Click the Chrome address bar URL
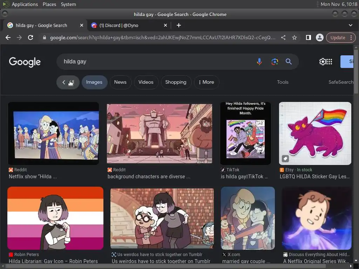 click(163, 37)
